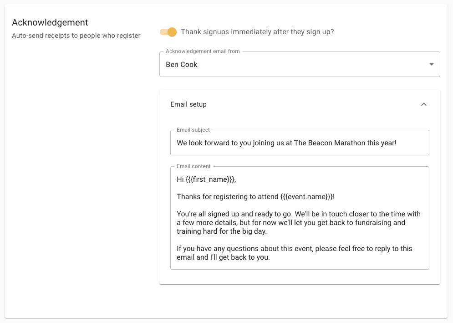This screenshot has width=453, height=323.
Task: Click the 'email and I'll get back' last line
Action: coord(223,257)
